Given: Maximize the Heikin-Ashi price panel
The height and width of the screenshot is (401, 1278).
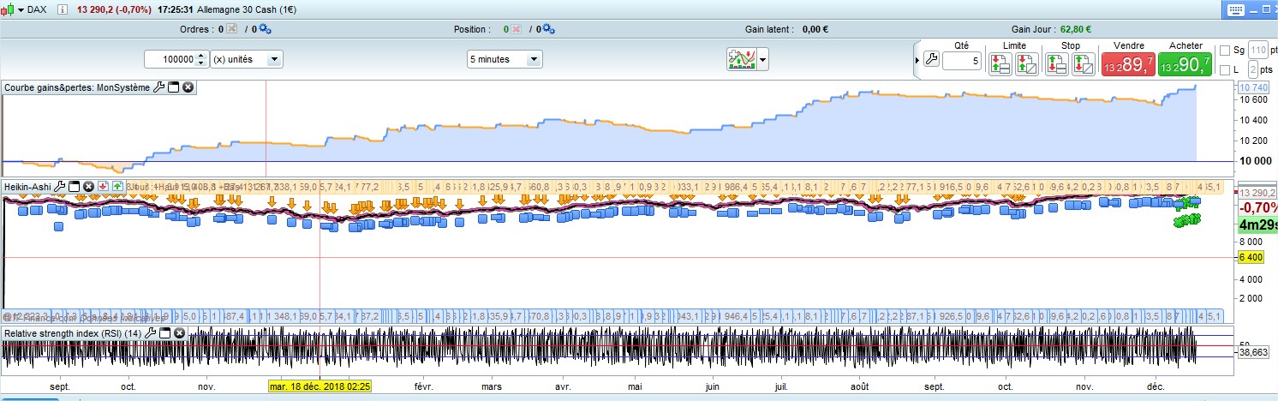Looking at the screenshot, I should coord(75,186).
